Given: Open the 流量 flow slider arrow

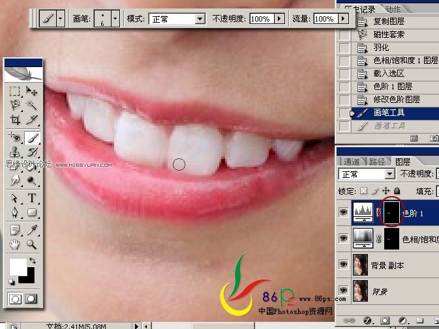Looking at the screenshot, I should click(343, 19).
